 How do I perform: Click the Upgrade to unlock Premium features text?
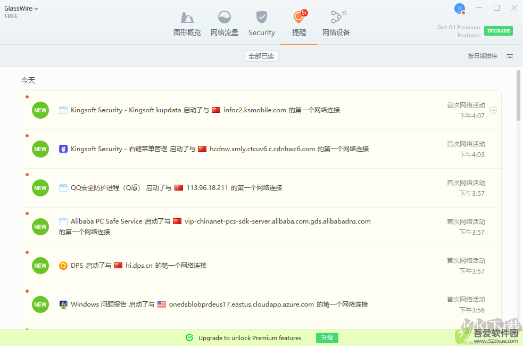[251, 338]
